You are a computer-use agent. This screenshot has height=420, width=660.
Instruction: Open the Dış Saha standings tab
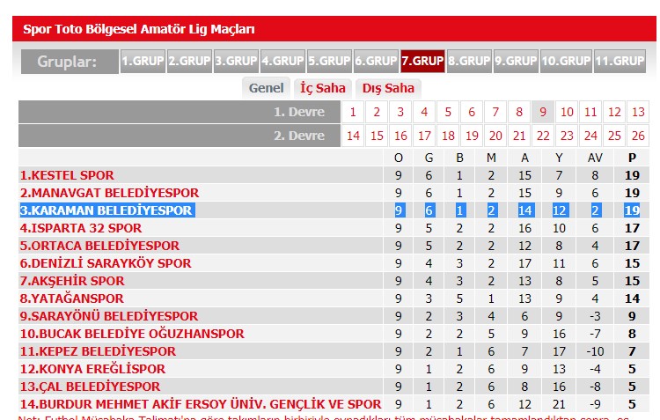pyautogui.click(x=388, y=88)
